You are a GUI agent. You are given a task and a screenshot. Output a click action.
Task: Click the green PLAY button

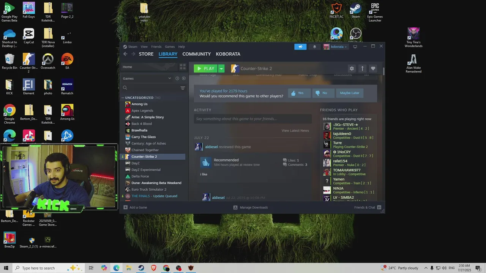pos(205,69)
